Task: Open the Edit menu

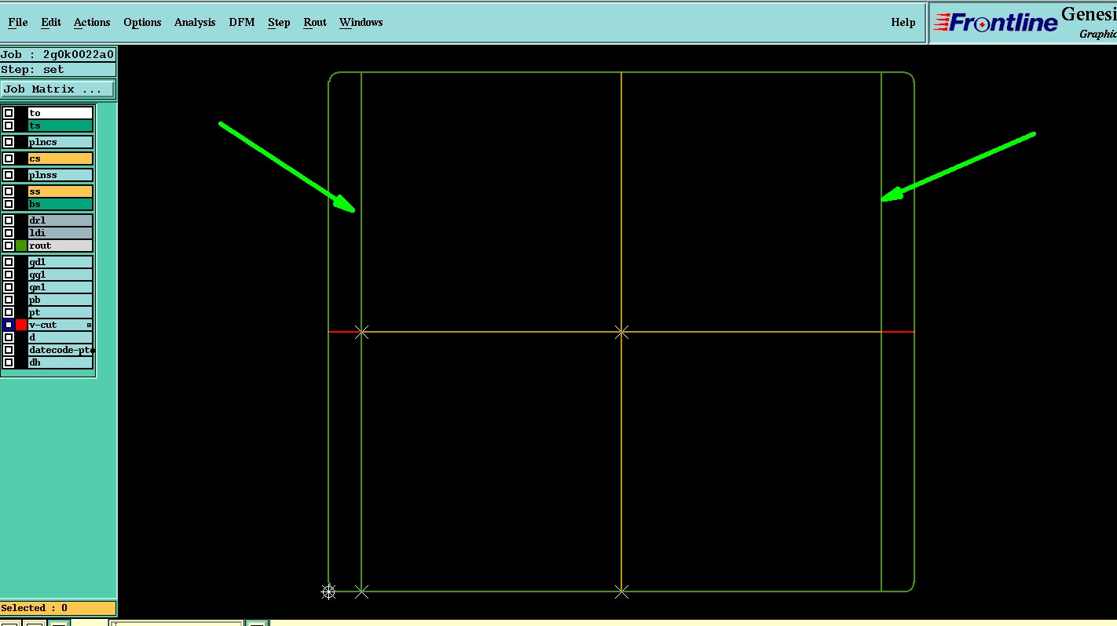Action: 51,22
